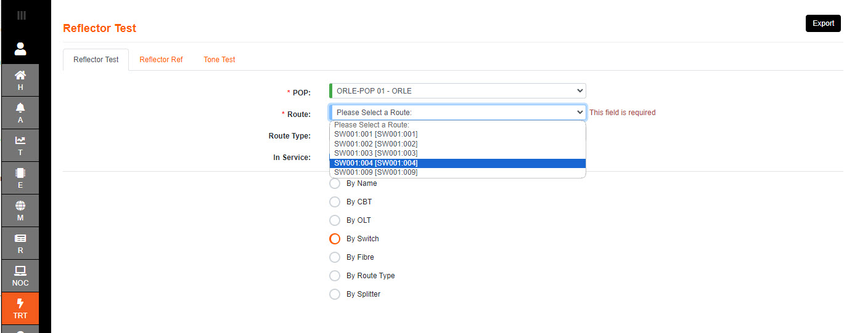Screen dimensions: 852x333
Task: Open the POP dropdown showing ORLE-POP 01
Action: coord(457,91)
